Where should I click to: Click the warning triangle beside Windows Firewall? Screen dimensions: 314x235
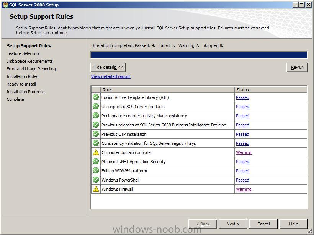[96, 189]
